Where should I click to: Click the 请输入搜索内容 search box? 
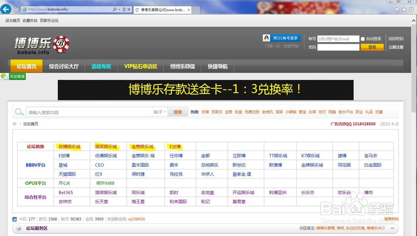pyautogui.click(x=89, y=112)
